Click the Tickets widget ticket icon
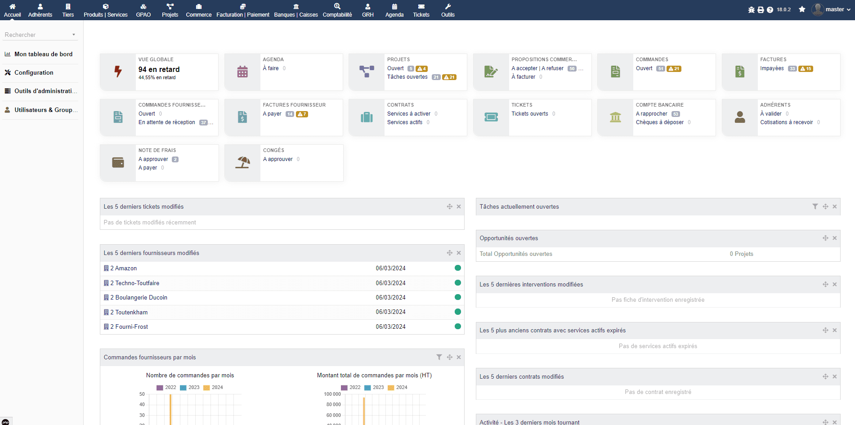Image resolution: width=855 pixels, height=425 pixels. [x=491, y=117]
